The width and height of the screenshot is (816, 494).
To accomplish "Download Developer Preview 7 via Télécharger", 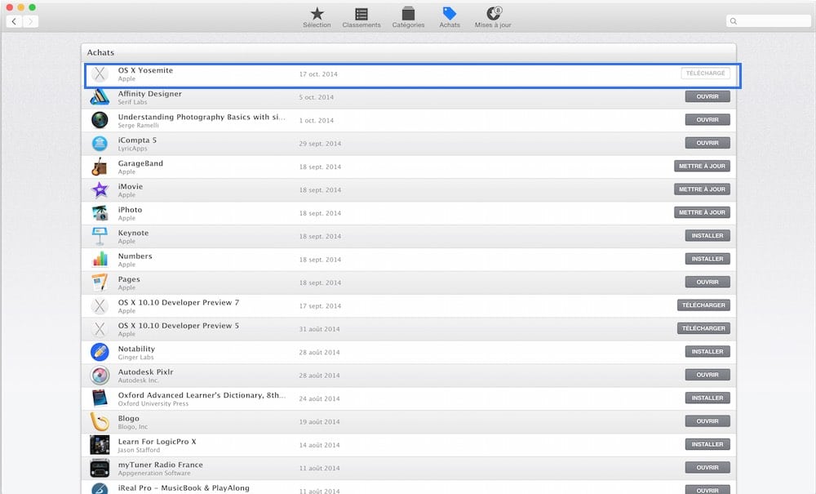I will (703, 305).
